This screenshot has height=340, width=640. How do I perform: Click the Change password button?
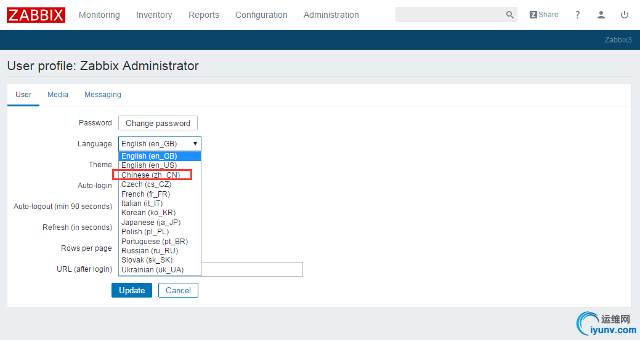pyautogui.click(x=158, y=123)
